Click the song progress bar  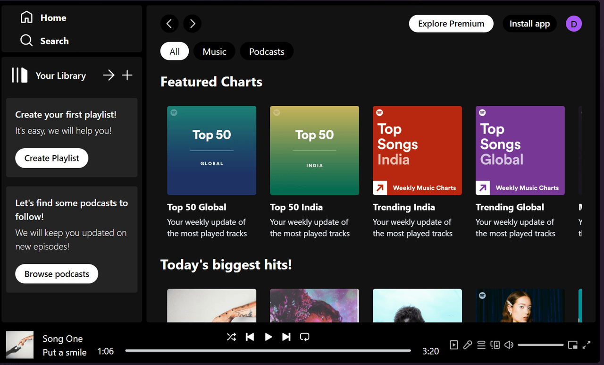(268, 351)
